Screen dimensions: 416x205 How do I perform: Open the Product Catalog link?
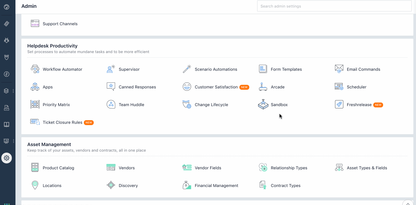pos(59,168)
